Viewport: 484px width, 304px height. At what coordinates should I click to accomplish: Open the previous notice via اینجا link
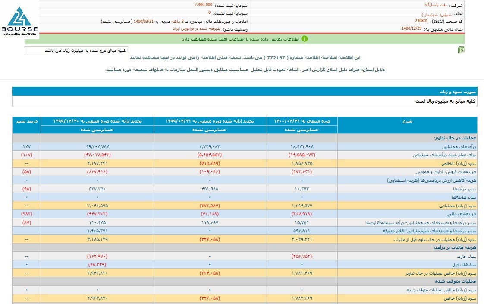click(x=165, y=57)
